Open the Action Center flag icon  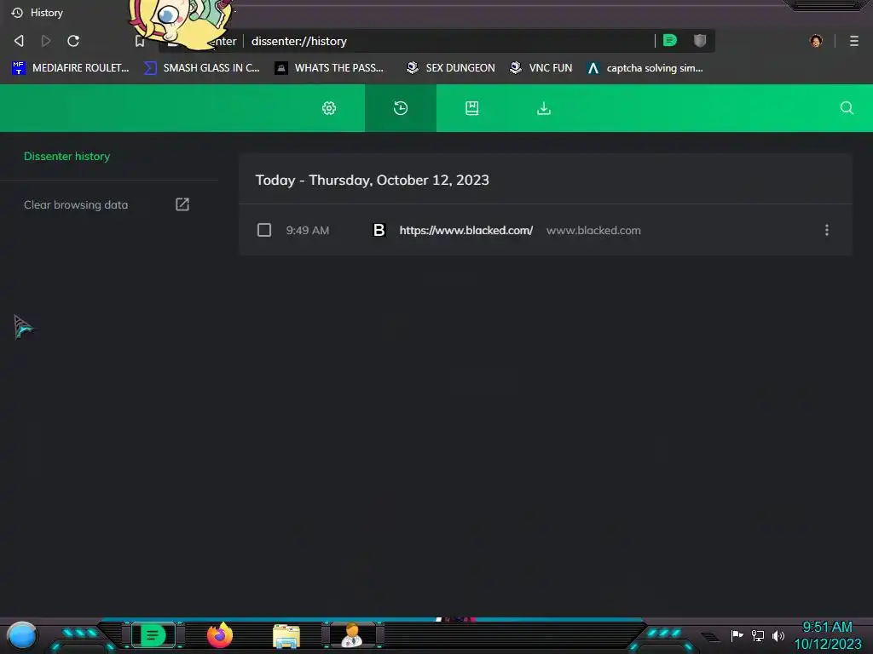[x=737, y=635]
